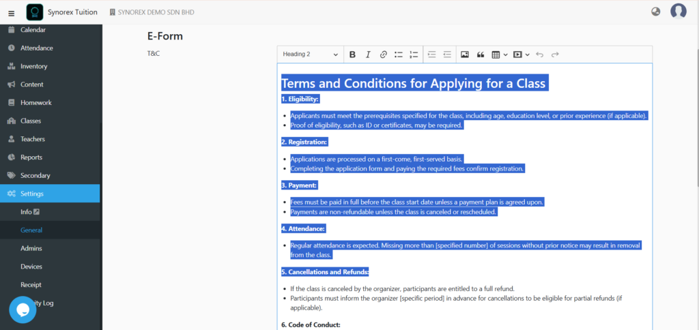Click the Attendance clock icon
This screenshot has height=330, width=699.
pyautogui.click(x=12, y=48)
